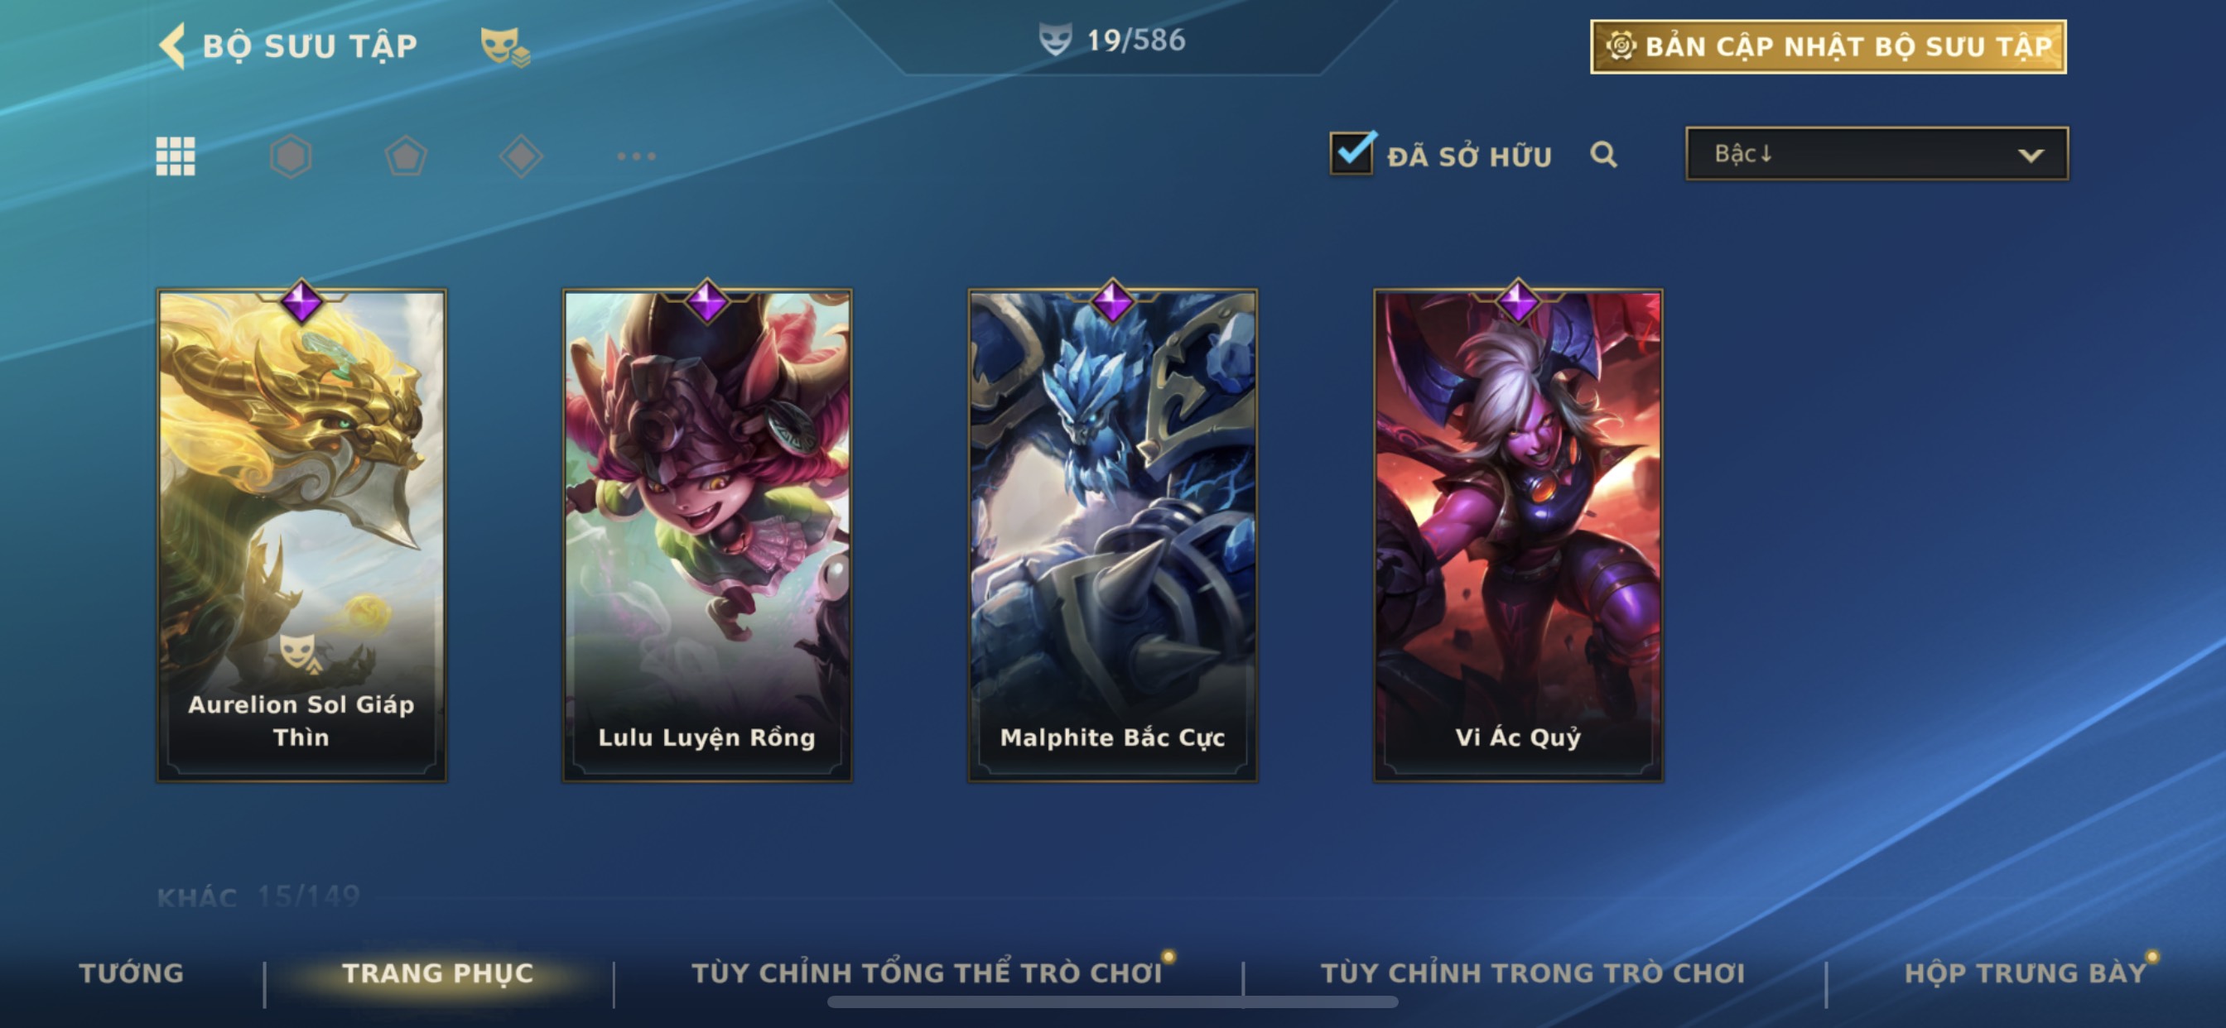Open skin search with magnifier icon
2226x1028 pixels.
tap(1603, 155)
